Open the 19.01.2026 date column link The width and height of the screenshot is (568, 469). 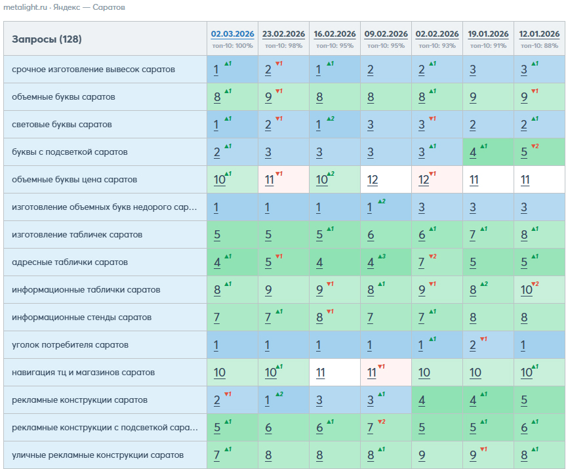pyautogui.click(x=488, y=34)
